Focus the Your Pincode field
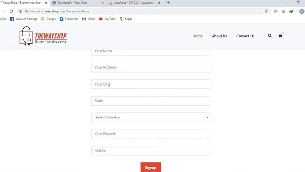The width and height of the screenshot is (305, 172). 151,134
